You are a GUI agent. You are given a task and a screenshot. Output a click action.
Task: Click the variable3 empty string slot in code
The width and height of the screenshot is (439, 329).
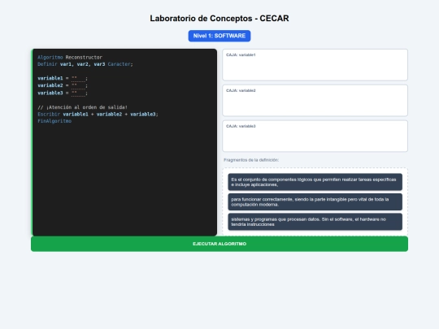pos(78,93)
